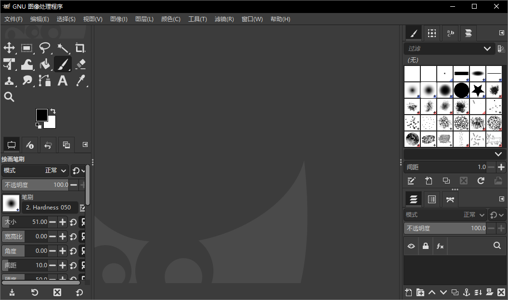Click the 2. Hardness 050 brush name

coord(49,208)
